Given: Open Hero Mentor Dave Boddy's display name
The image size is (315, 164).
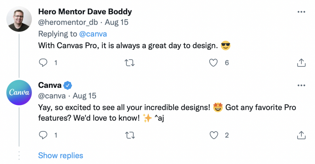Looking at the screenshot, I should coord(85,12).
